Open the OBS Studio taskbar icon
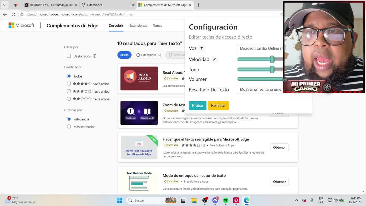Image resolution: width=366 pixels, height=206 pixels. pyautogui.click(x=205, y=200)
